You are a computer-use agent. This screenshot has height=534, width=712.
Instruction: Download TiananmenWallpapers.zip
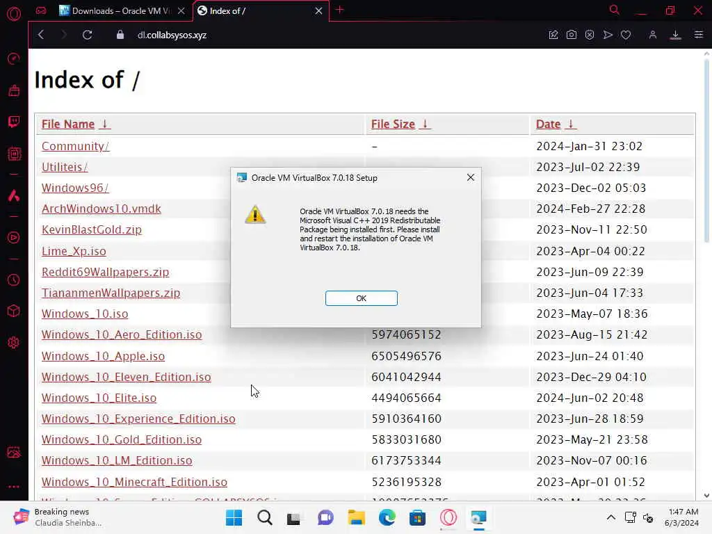[x=111, y=293]
